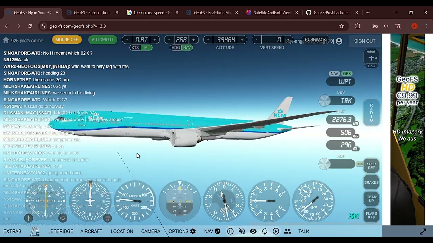Toggle the sound mute speaker

pyautogui.click(x=242, y=231)
